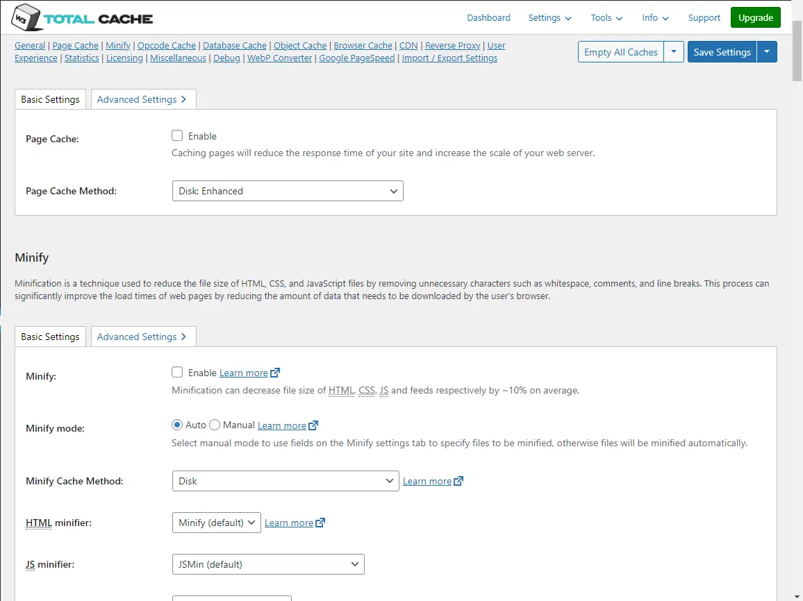Expand the JS minifier dropdown
This screenshot has width=803, height=601.
point(268,564)
